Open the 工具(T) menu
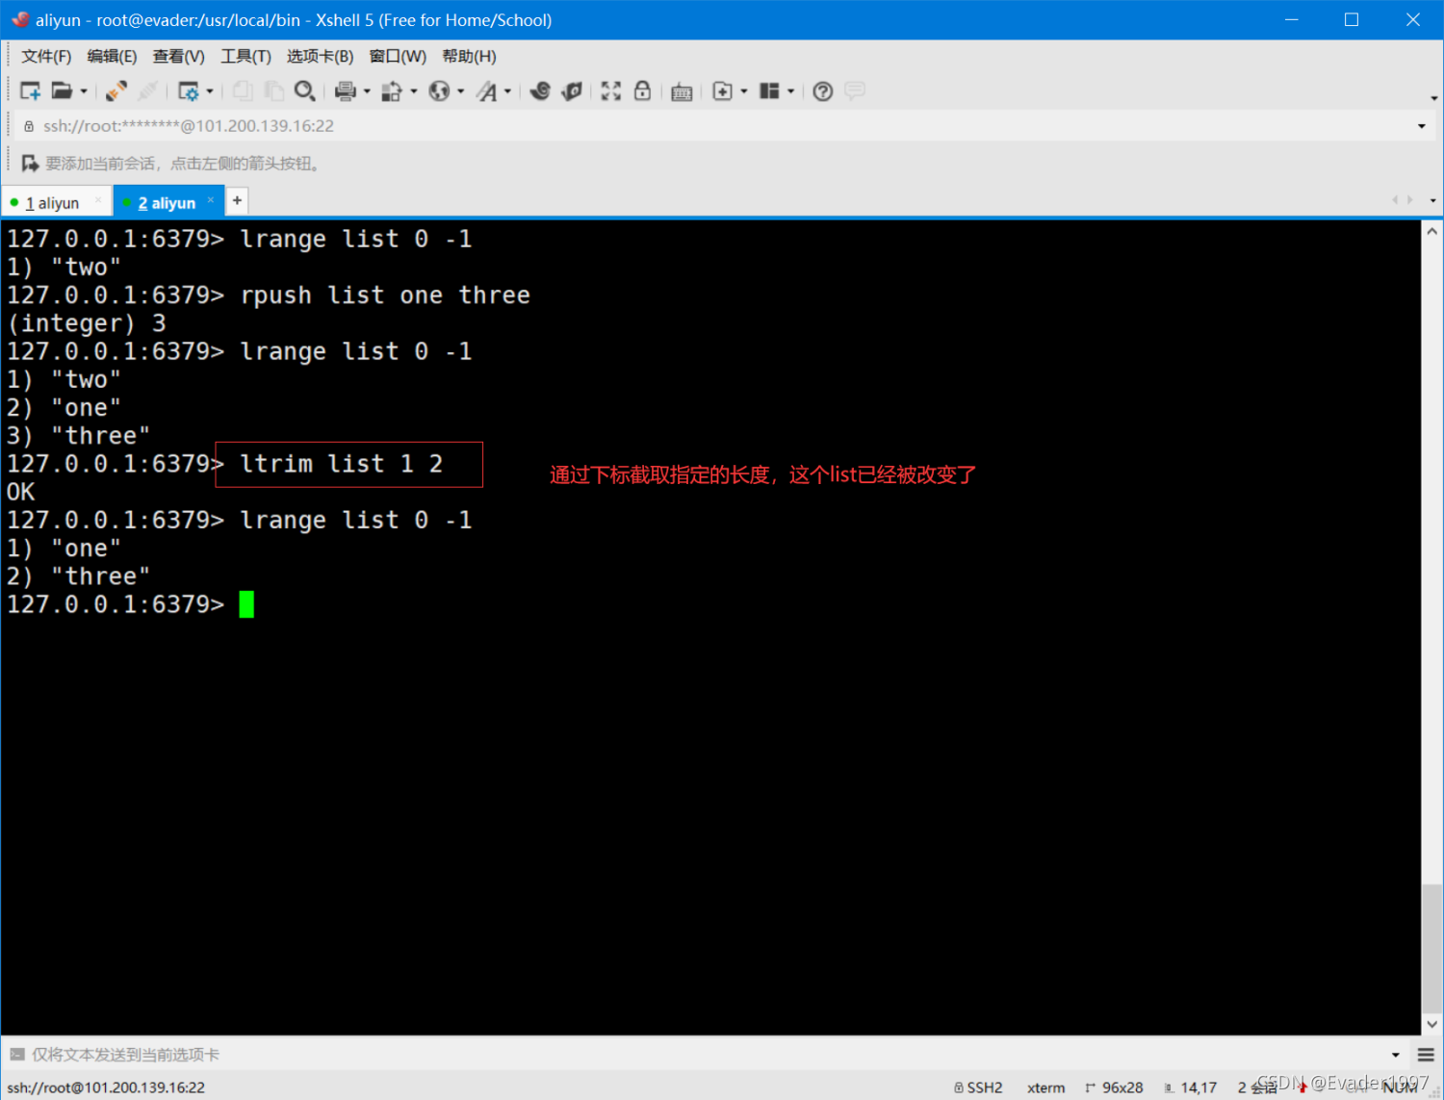This screenshot has height=1100, width=1444. click(245, 57)
